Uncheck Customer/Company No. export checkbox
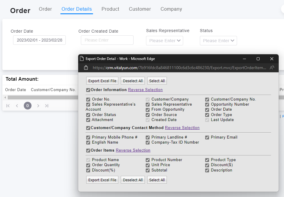This screenshot has width=284, height=197. (x=207, y=100)
